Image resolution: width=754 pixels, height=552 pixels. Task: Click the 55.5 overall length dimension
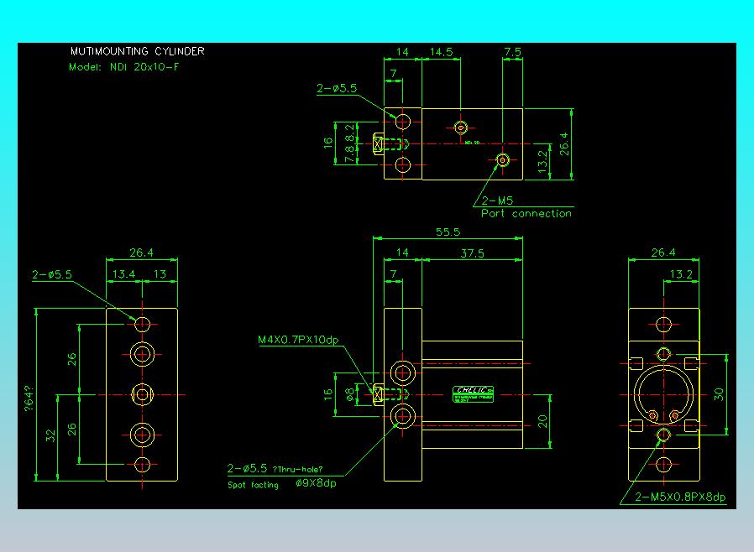click(x=447, y=231)
